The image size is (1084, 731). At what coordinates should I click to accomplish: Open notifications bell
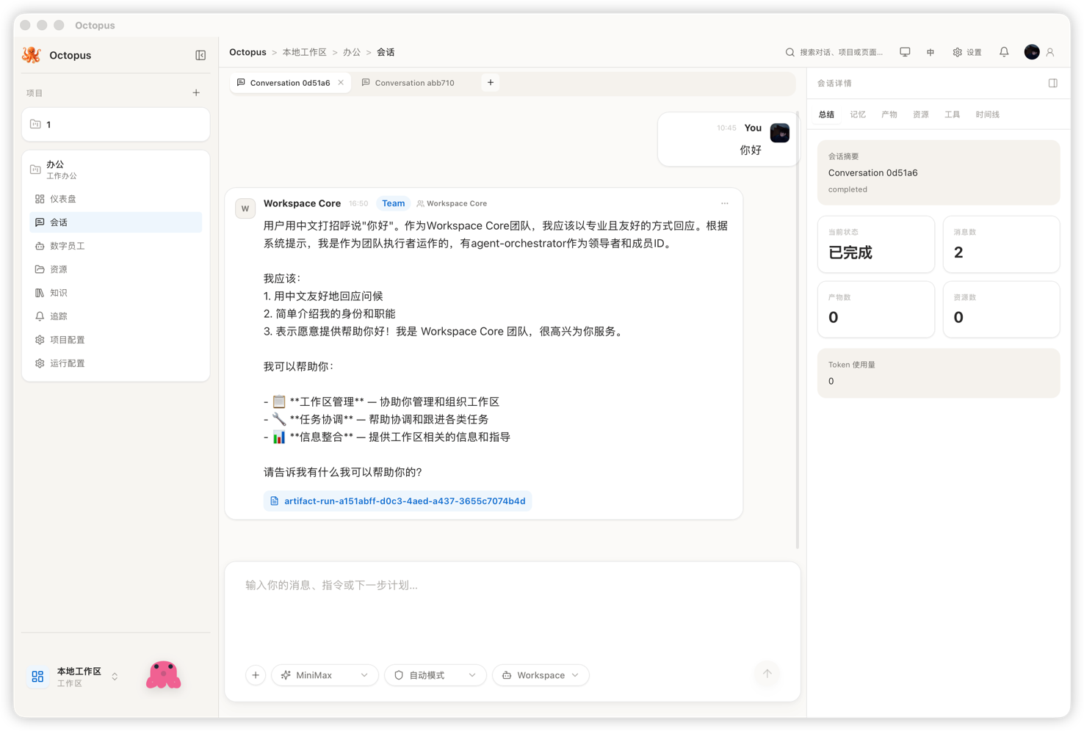point(1004,52)
